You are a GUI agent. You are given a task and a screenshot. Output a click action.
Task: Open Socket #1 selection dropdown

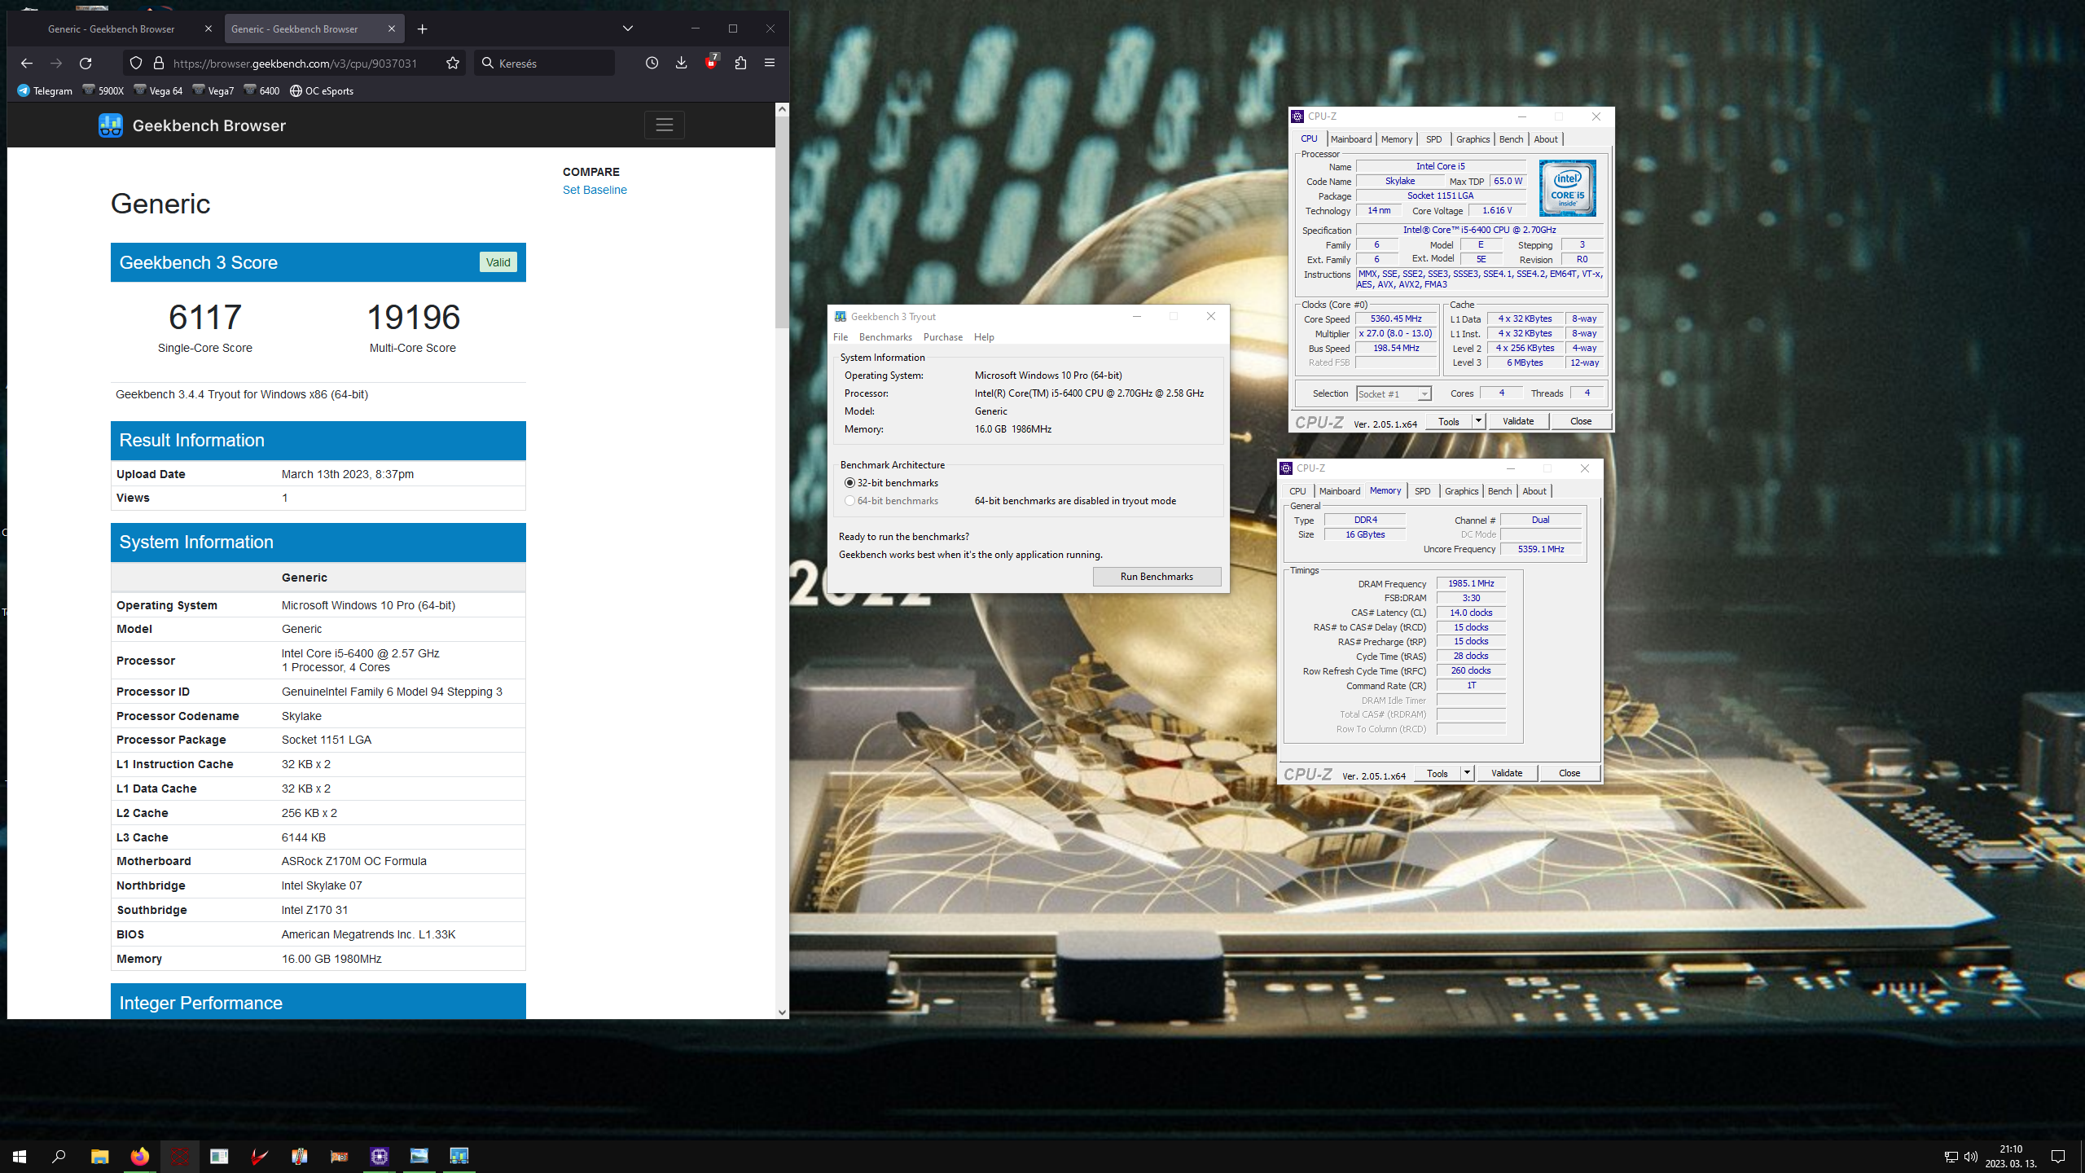pos(1394,394)
